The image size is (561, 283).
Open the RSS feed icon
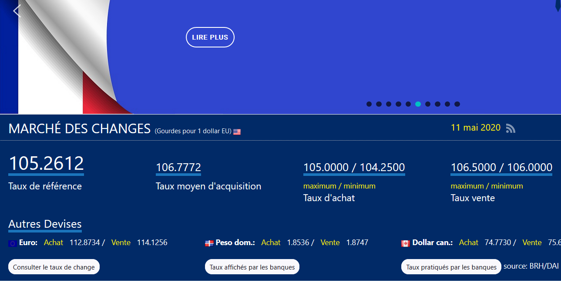511,128
